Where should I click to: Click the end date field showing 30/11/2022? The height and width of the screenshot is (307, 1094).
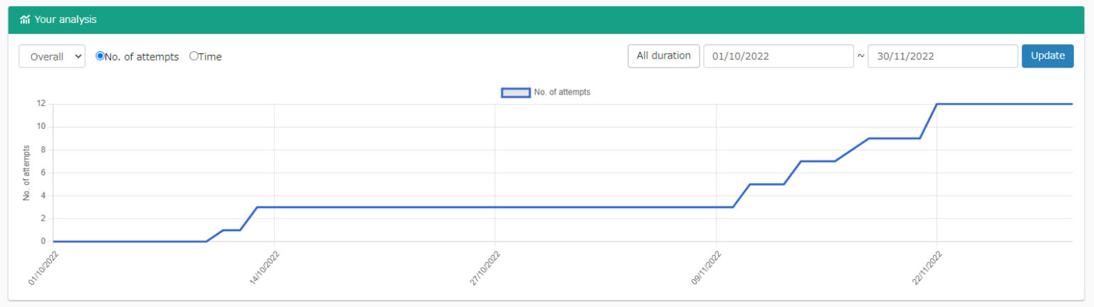[x=942, y=56]
